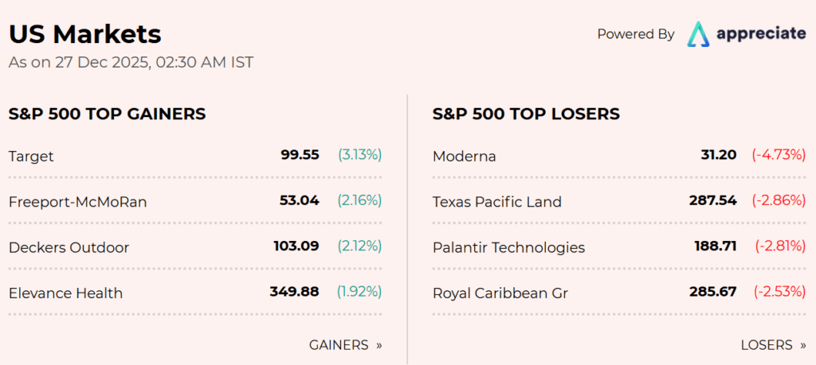Open Royal Caribbean Gr stock entry
Image resolution: width=816 pixels, height=365 pixels.
coord(500,293)
